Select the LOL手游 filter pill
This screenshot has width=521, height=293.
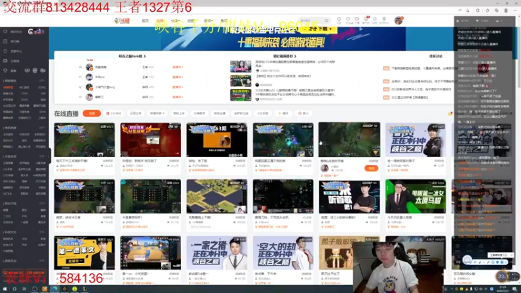pos(263,113)
